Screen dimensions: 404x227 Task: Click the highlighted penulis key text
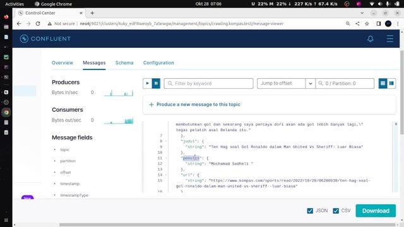click(191, 158)
